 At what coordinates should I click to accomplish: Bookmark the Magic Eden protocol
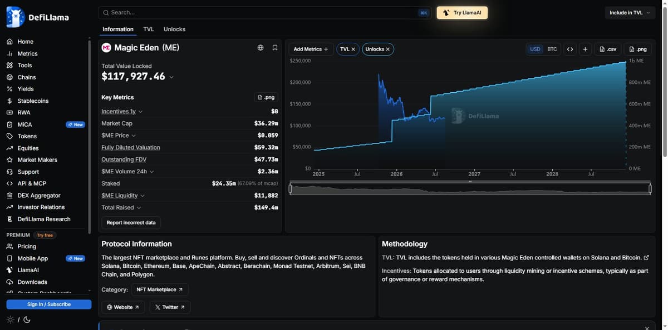[x=275, y=48]
